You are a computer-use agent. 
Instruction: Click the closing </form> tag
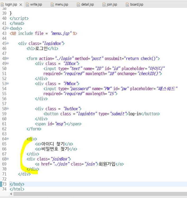pyautogui.click(x=34, y=129)
